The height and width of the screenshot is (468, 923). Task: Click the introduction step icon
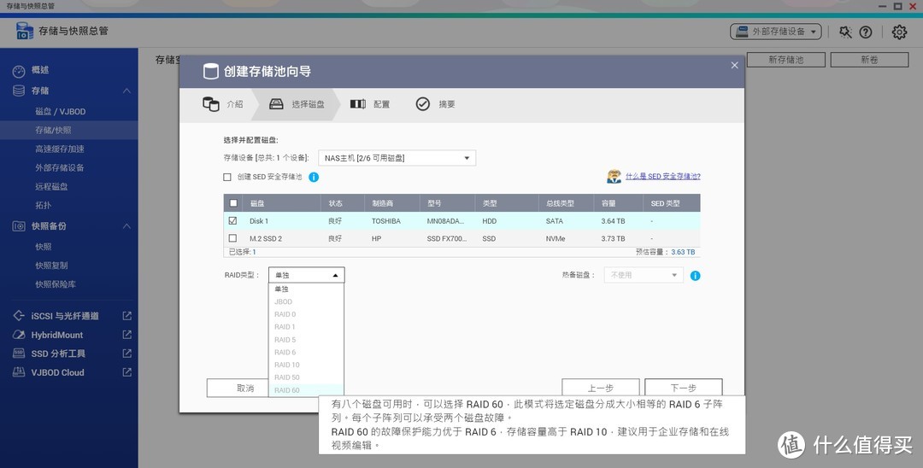[211, 104]
